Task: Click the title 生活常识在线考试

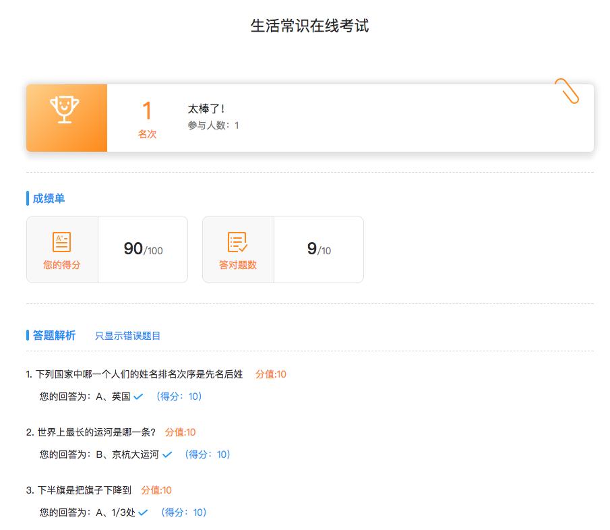Action: (309, 26)
